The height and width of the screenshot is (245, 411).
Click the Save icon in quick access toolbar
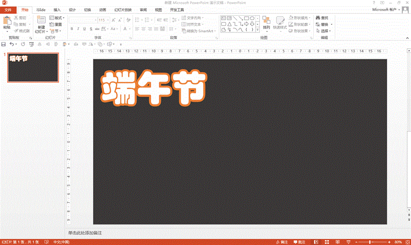point(4,44)
